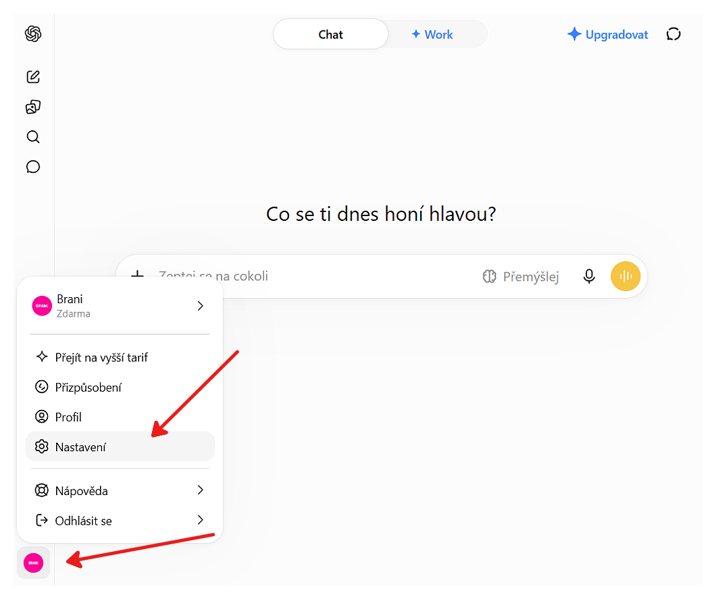Open the chats bubble icon in the sidebar
This screenshot has height=599, width=716.
(33, 167)
